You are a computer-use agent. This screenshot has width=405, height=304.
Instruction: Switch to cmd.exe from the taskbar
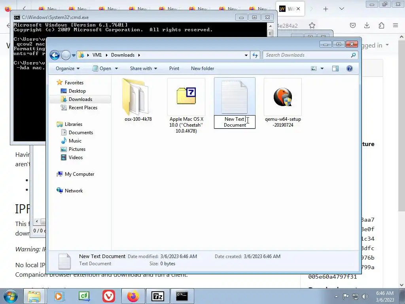[x=182, y=296]
